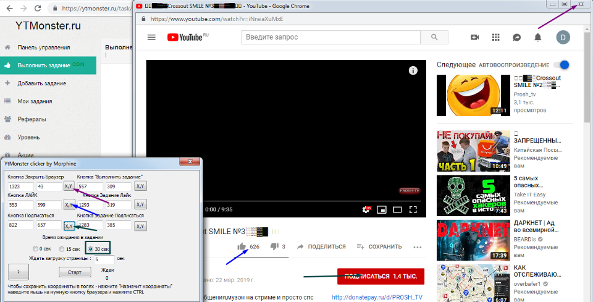
Task: Click the video info card icon
Action: point(413,70)
